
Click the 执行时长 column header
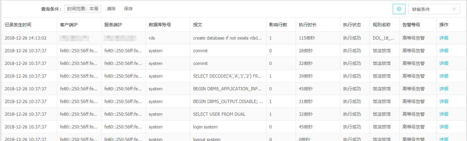point(308,25)
